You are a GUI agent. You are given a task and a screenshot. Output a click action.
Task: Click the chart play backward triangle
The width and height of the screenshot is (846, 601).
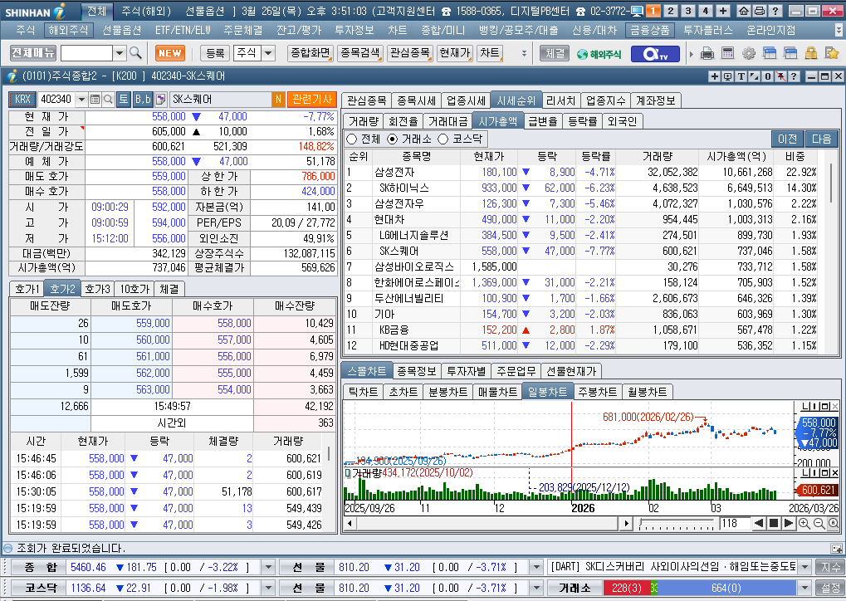click(759, 523)
